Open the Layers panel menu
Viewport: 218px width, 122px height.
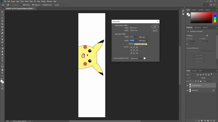(217, 71)
